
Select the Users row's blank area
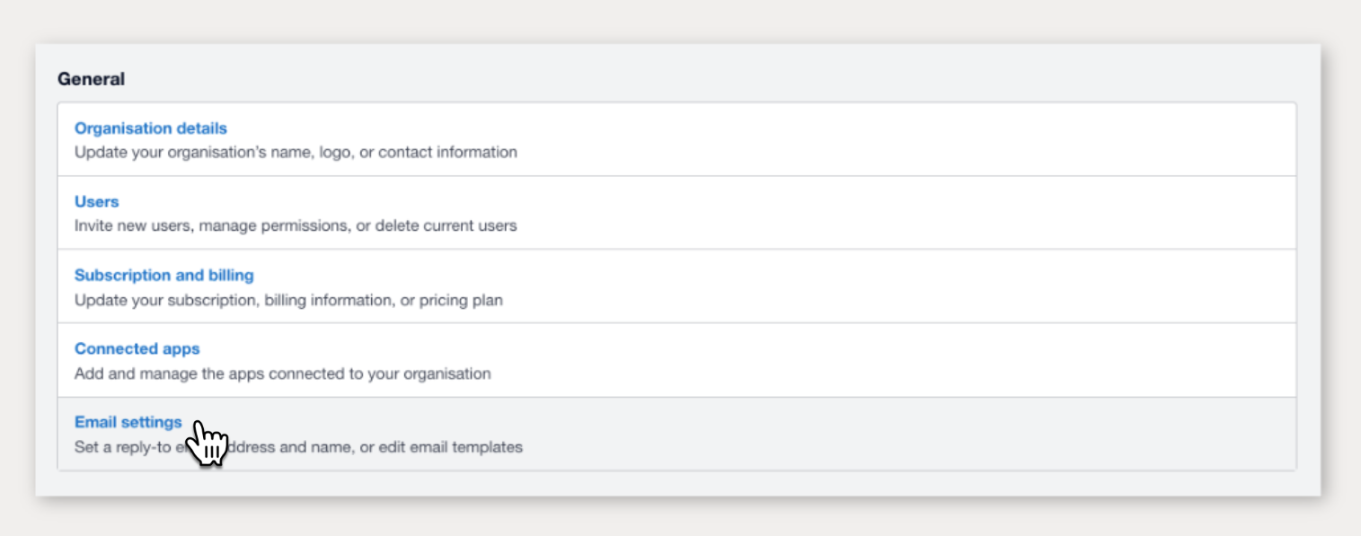[x=898, y=214]
